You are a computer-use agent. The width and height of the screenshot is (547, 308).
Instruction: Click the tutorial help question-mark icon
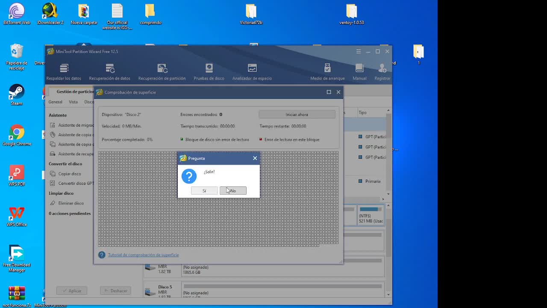[x=102, y=255]
